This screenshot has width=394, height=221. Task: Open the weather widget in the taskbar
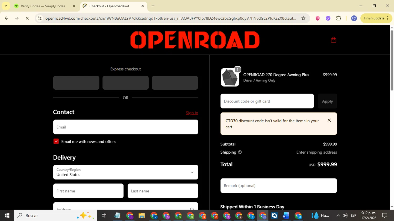[x=320, y=215]
